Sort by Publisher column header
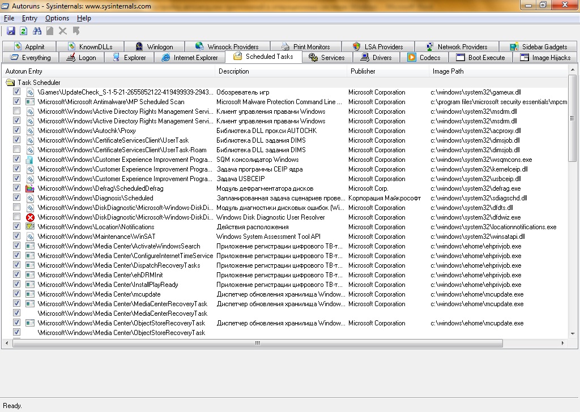This screenshot has width=580, height=412. coord(387,71)
